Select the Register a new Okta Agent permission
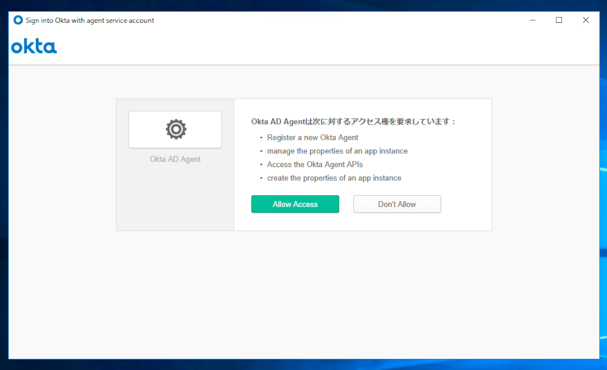The width and height of the screenshot is (607, 370). 312,137
